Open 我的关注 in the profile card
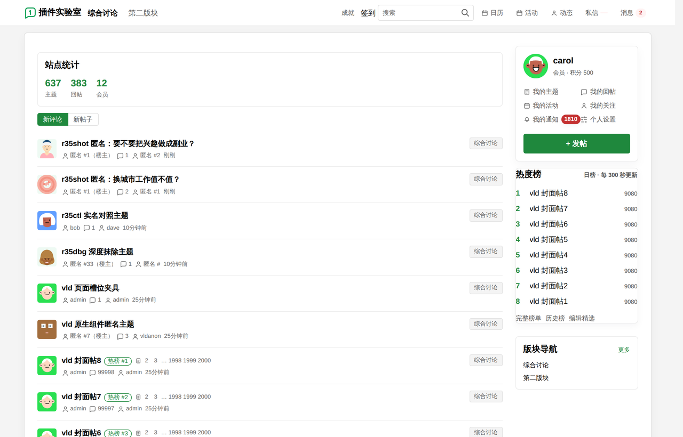 (x=598, y=106)
